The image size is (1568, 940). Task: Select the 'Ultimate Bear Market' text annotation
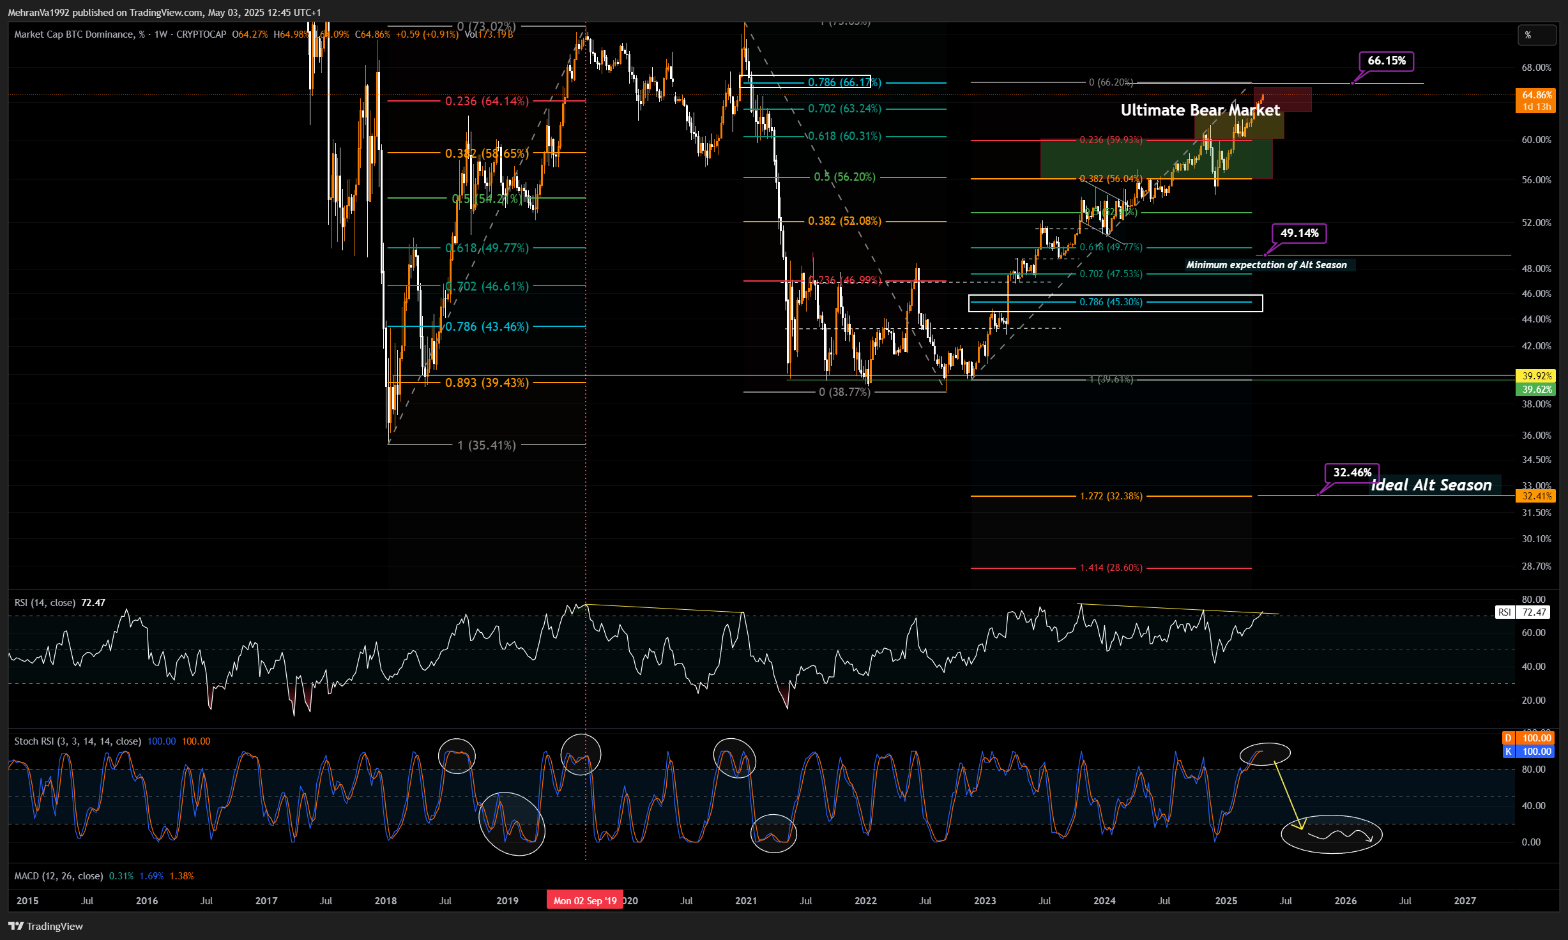click(1200, 110)
